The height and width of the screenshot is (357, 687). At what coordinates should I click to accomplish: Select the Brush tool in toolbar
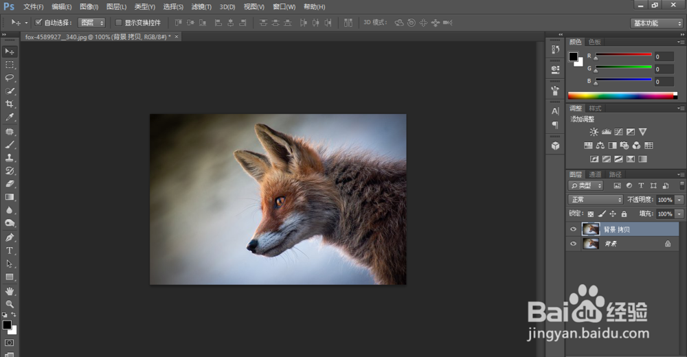pyautogui.click(x=10, y=144)
